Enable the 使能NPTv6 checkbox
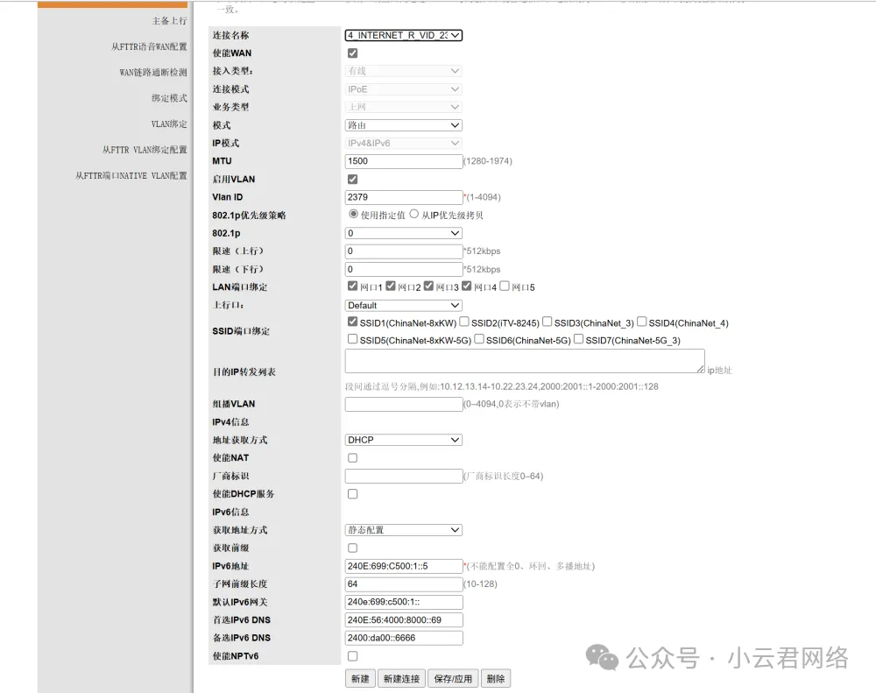 [x=352, y=656]
